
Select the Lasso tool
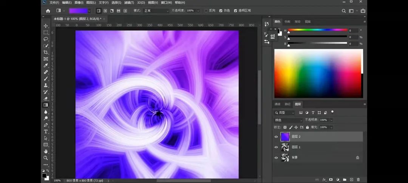pyautogui.click(x=46, y=39)
